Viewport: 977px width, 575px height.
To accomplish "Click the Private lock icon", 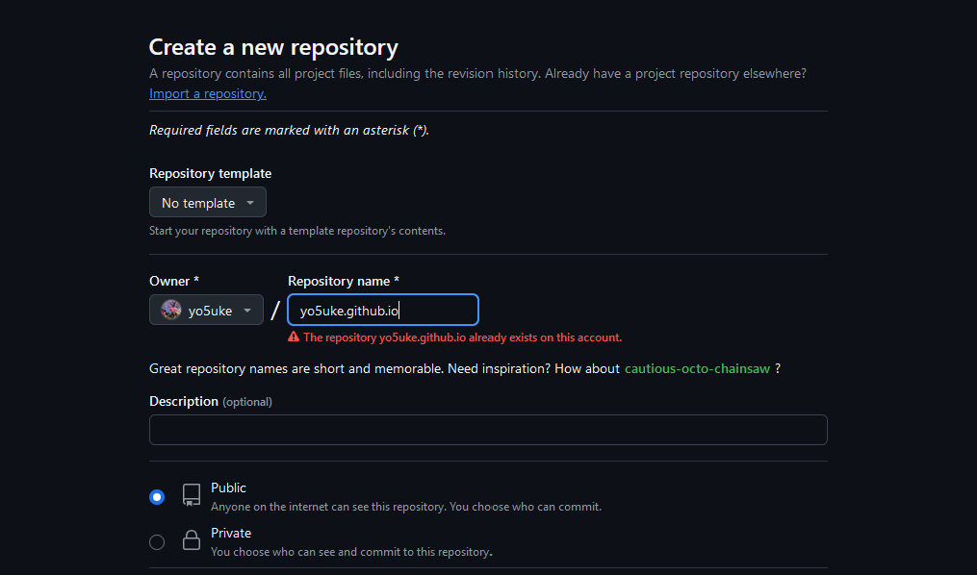I will point(192,540).
